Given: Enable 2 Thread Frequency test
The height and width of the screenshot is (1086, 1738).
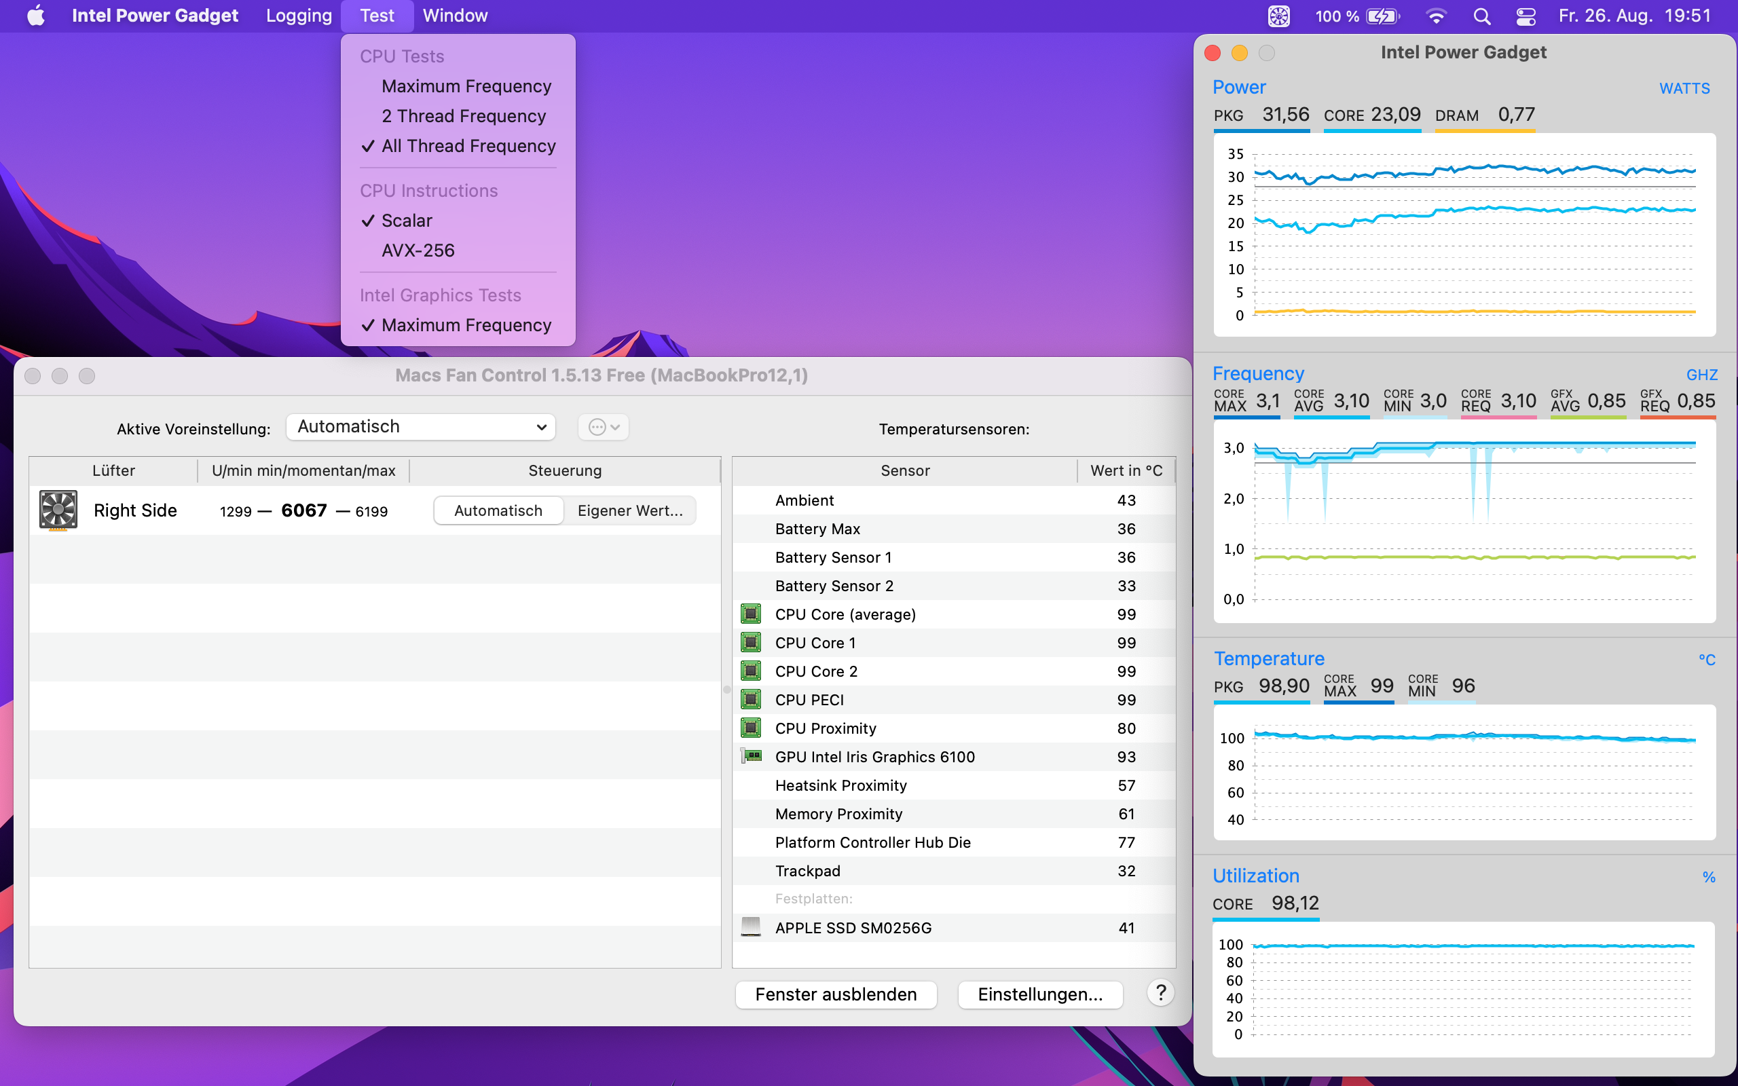Looking at the screenshot, I should (x=458, y=116).
